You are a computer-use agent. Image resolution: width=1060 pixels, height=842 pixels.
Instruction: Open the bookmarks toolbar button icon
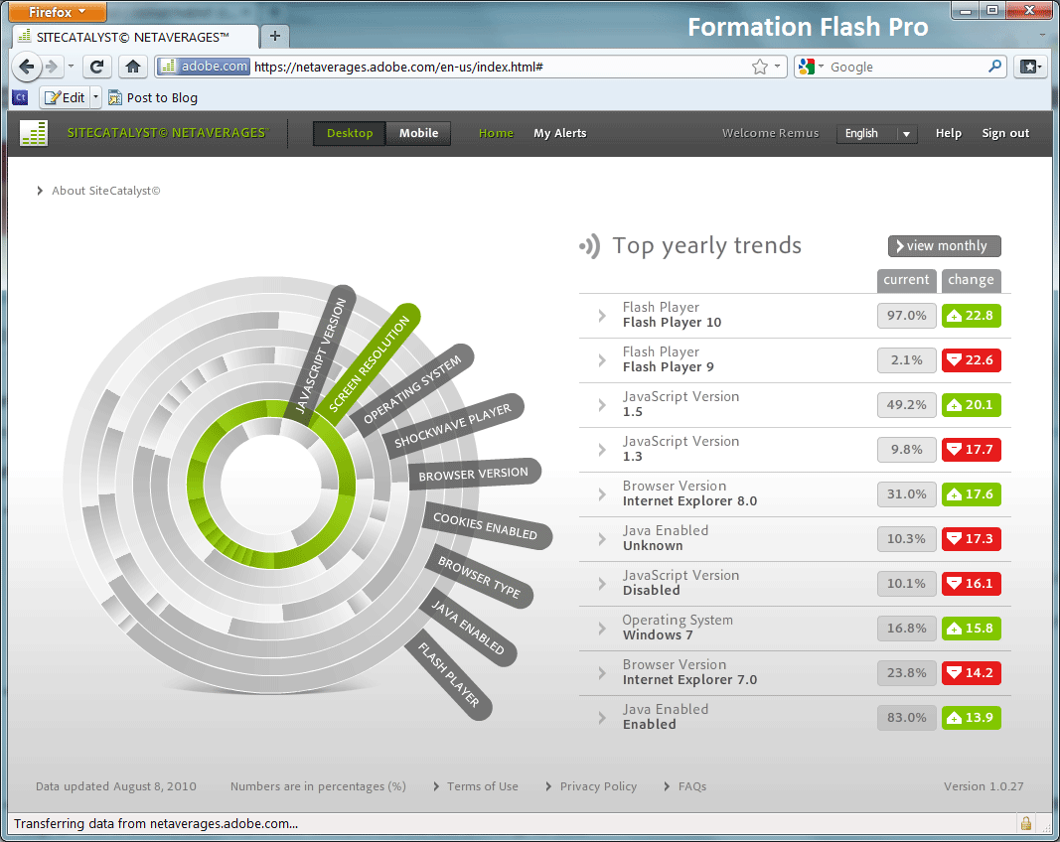1030,67
